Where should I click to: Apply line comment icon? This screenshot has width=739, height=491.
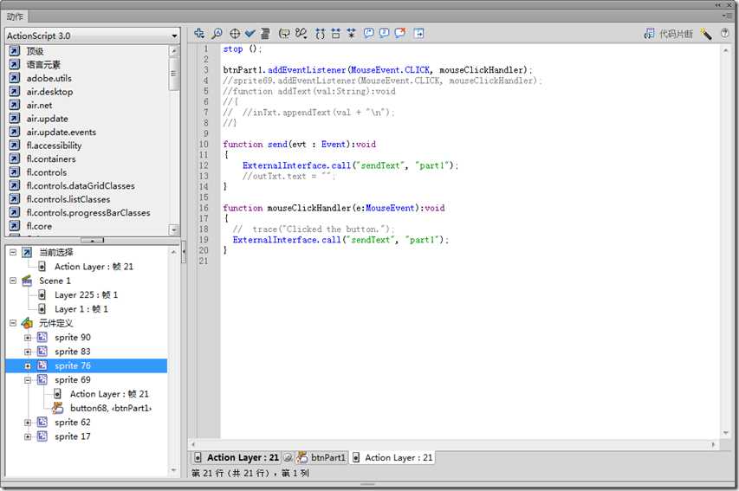click(x=384, y=33)
